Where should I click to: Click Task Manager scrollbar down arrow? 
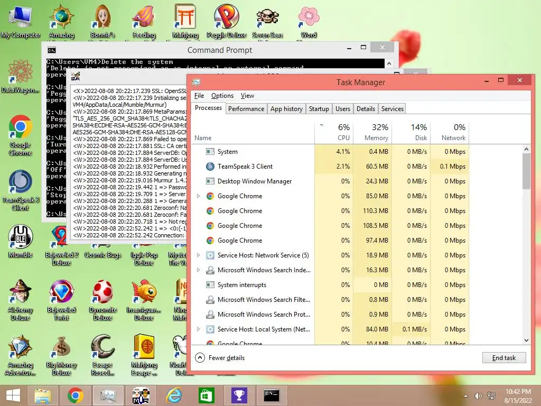526,340
